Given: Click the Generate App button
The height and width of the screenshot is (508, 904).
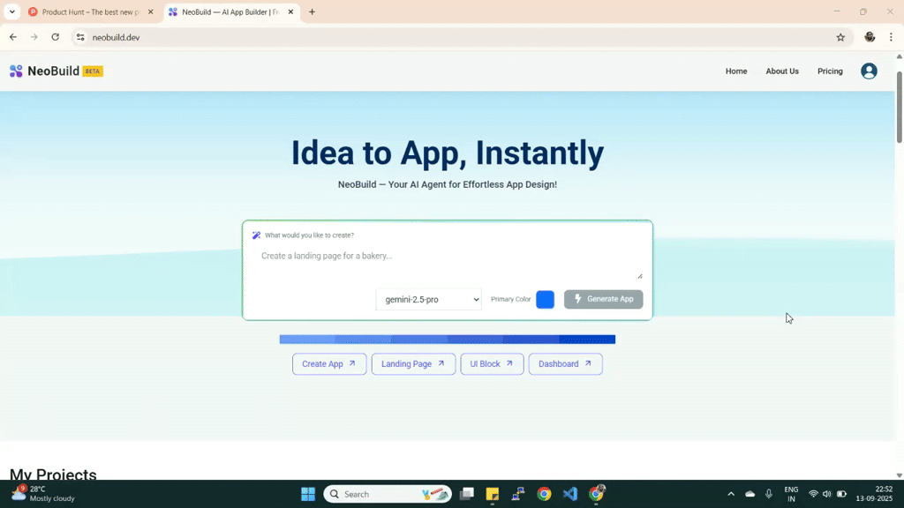Looking at the screenshot, I should [x=603, y=299].
